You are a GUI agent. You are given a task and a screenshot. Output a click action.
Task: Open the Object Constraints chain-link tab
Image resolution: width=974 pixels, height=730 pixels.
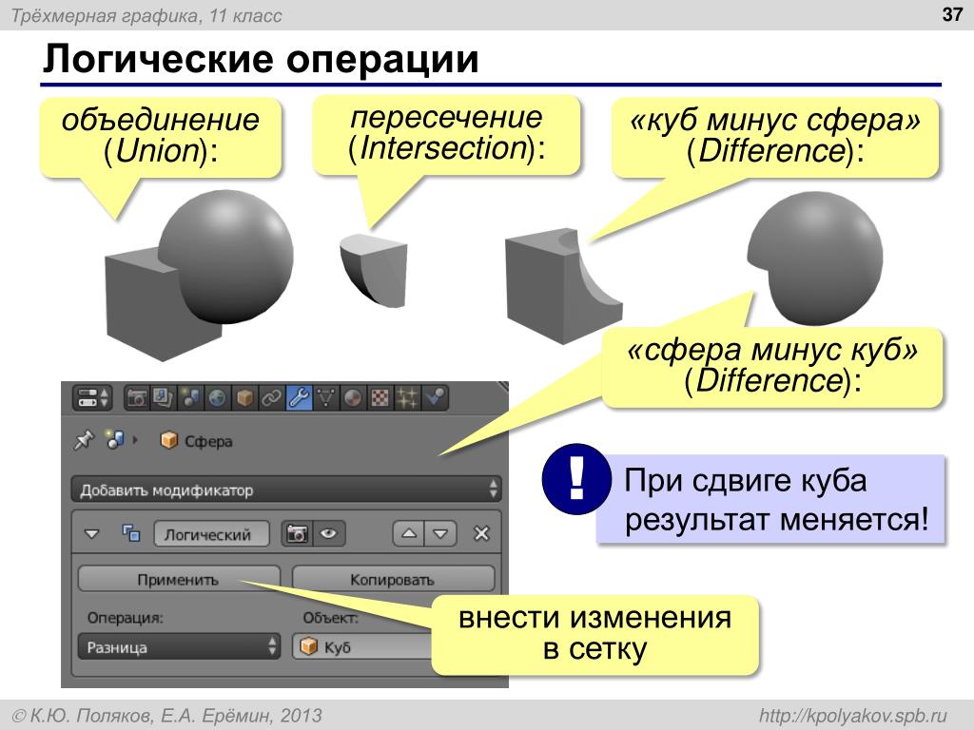271,398
